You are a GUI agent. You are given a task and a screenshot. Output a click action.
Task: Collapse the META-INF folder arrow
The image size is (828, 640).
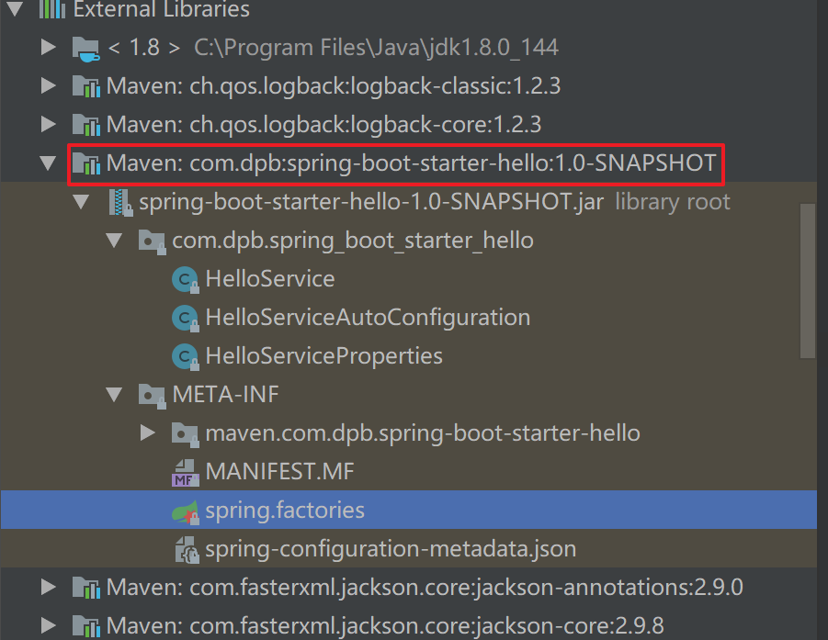(114, 394)
